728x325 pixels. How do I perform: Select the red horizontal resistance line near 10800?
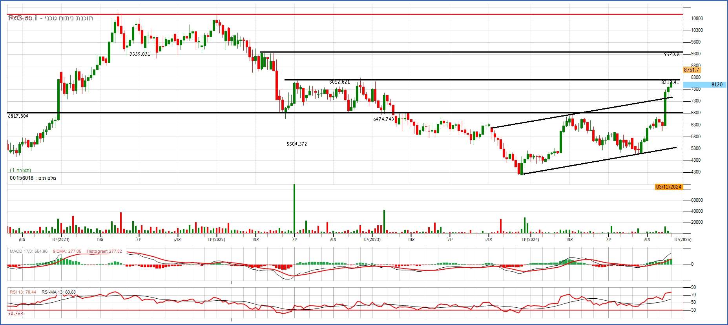345,15
